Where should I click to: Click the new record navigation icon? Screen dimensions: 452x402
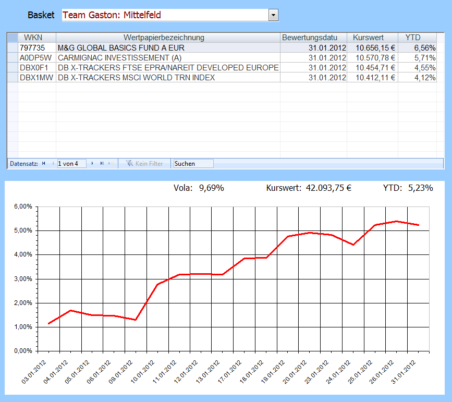(111, 164)
